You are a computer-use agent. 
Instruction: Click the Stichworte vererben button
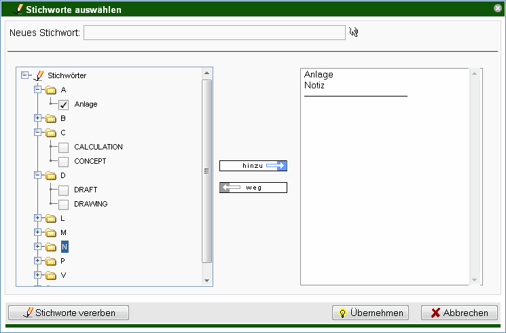point(69,313)
